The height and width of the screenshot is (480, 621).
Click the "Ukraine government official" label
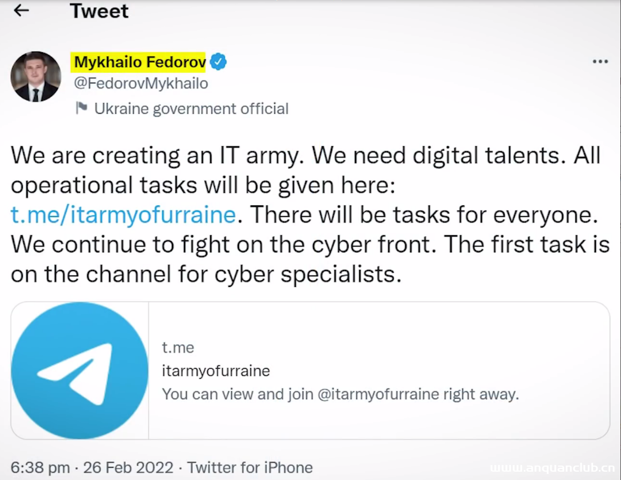[191, 108]
